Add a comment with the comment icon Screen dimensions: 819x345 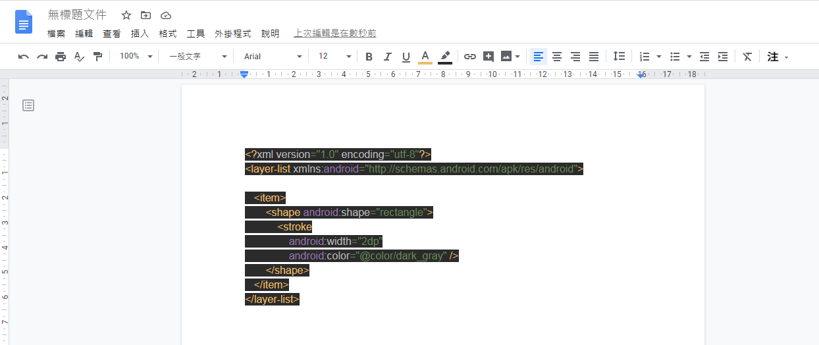click(488, 57)
